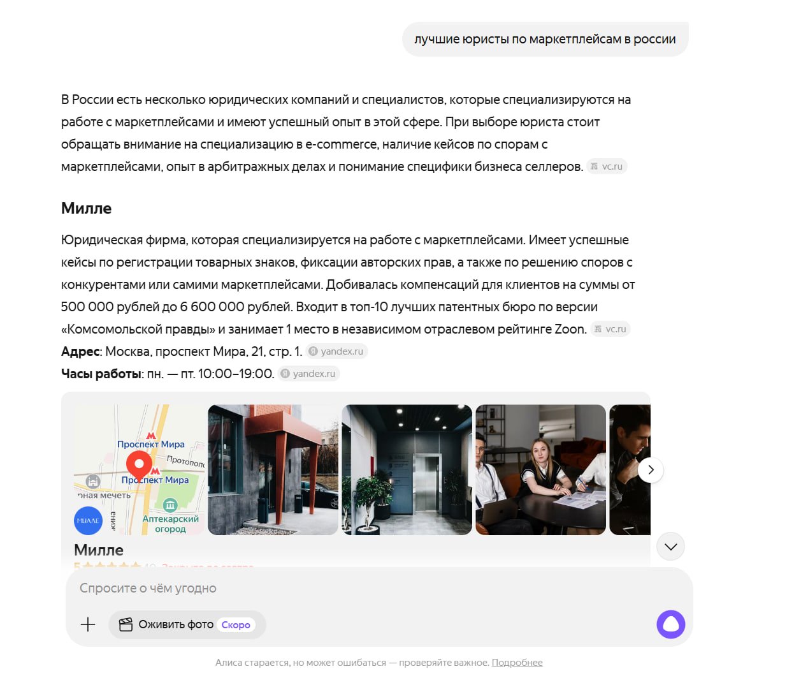Focus the 'Спросите о чём угодно' input

[379, 588]
